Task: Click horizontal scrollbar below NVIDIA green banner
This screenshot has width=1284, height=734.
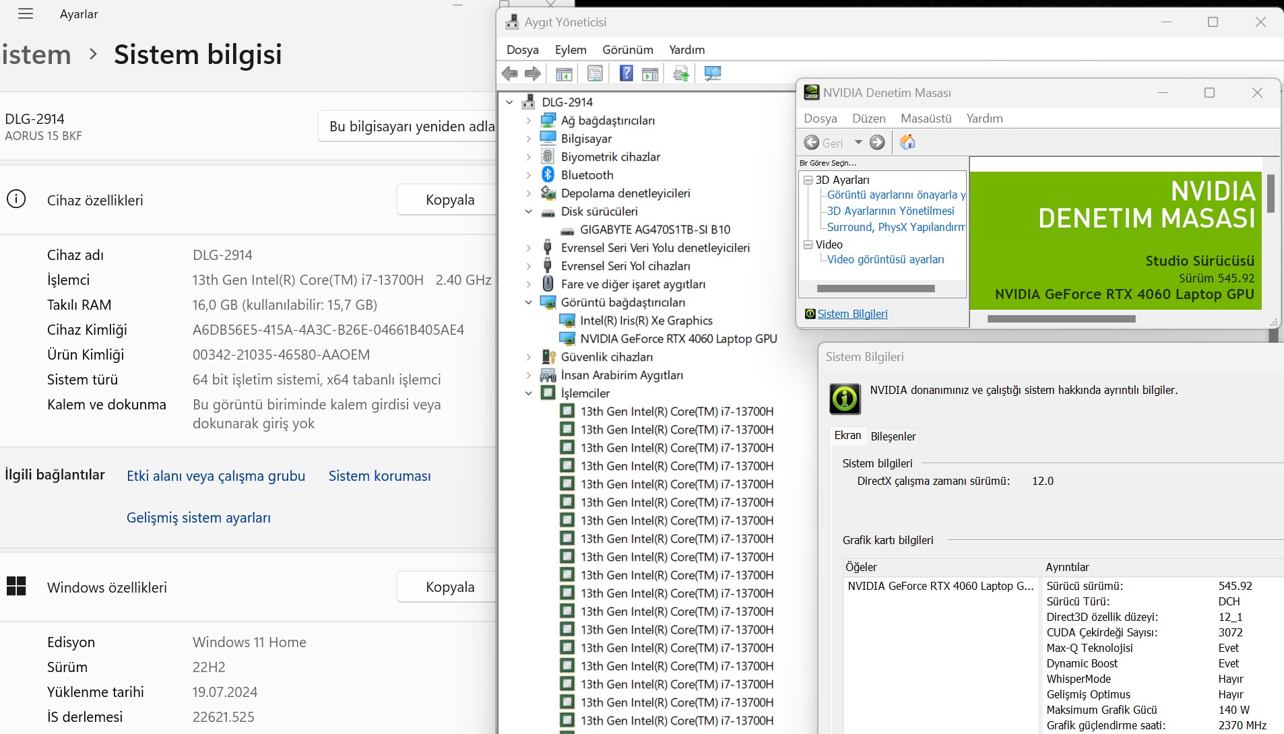Action: [1062, 319]
